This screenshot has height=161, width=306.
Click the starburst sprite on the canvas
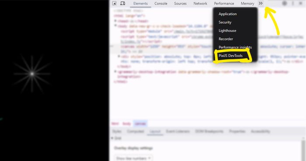pos(32,74)
